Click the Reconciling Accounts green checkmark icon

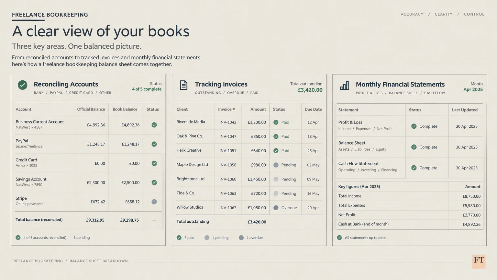pos(23,85)
